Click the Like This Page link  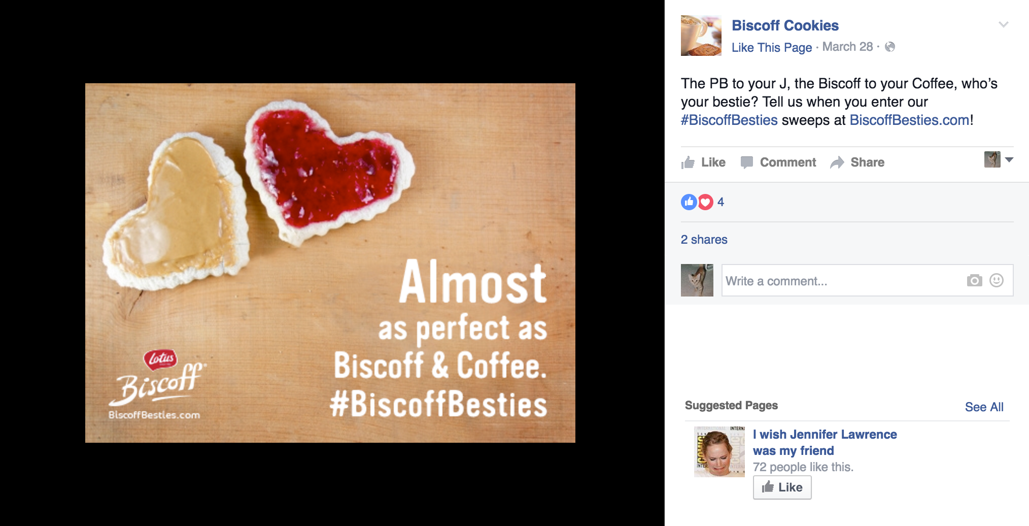[x=771, y=47]
